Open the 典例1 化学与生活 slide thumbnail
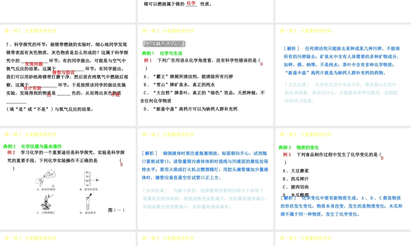This screenshot has height=246, width=411. click(x=205, y=75)
